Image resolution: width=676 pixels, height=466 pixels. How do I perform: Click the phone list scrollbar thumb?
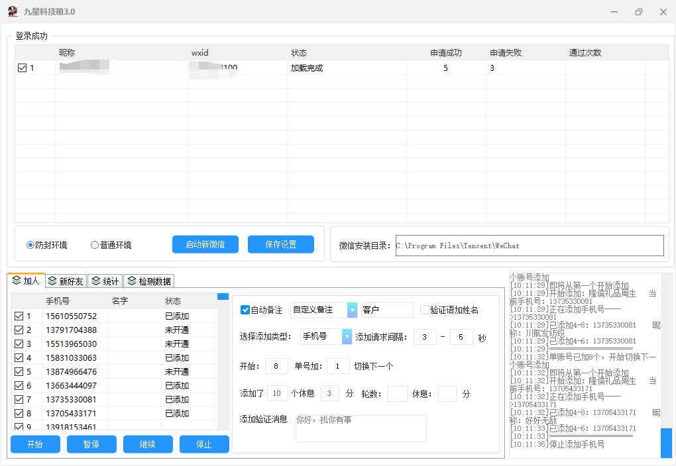tap(223, 297)
